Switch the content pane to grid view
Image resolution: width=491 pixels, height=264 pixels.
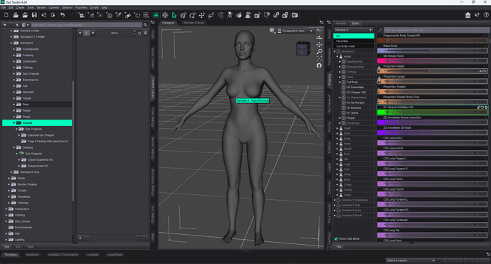[x=139, y=33]
